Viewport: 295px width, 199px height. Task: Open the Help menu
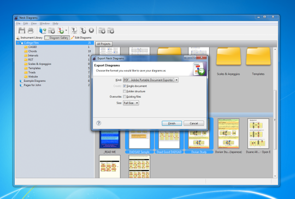tap(55, 23)
